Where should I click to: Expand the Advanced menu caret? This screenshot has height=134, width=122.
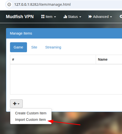point(111,17)
